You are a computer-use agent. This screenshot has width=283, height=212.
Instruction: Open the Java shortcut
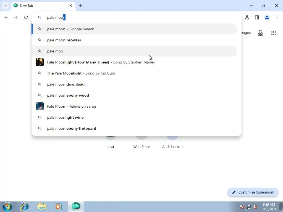point(111,142)
